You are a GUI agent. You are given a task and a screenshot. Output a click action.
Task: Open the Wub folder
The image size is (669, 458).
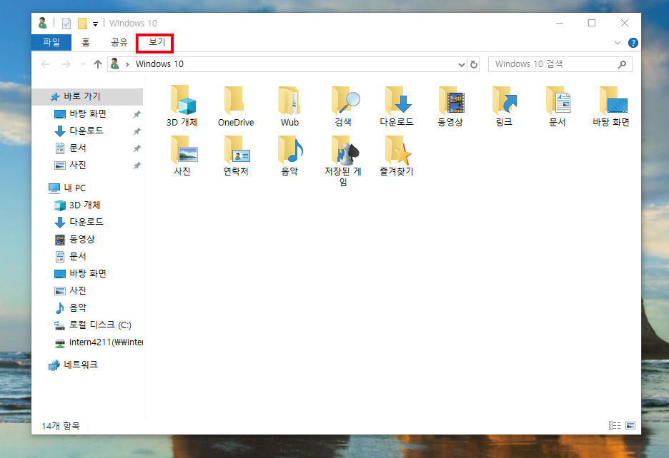click(x=289, y=106)
